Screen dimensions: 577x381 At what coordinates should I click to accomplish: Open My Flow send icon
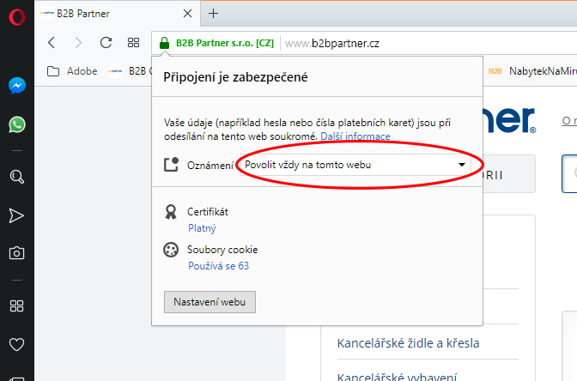pos(16,215)
